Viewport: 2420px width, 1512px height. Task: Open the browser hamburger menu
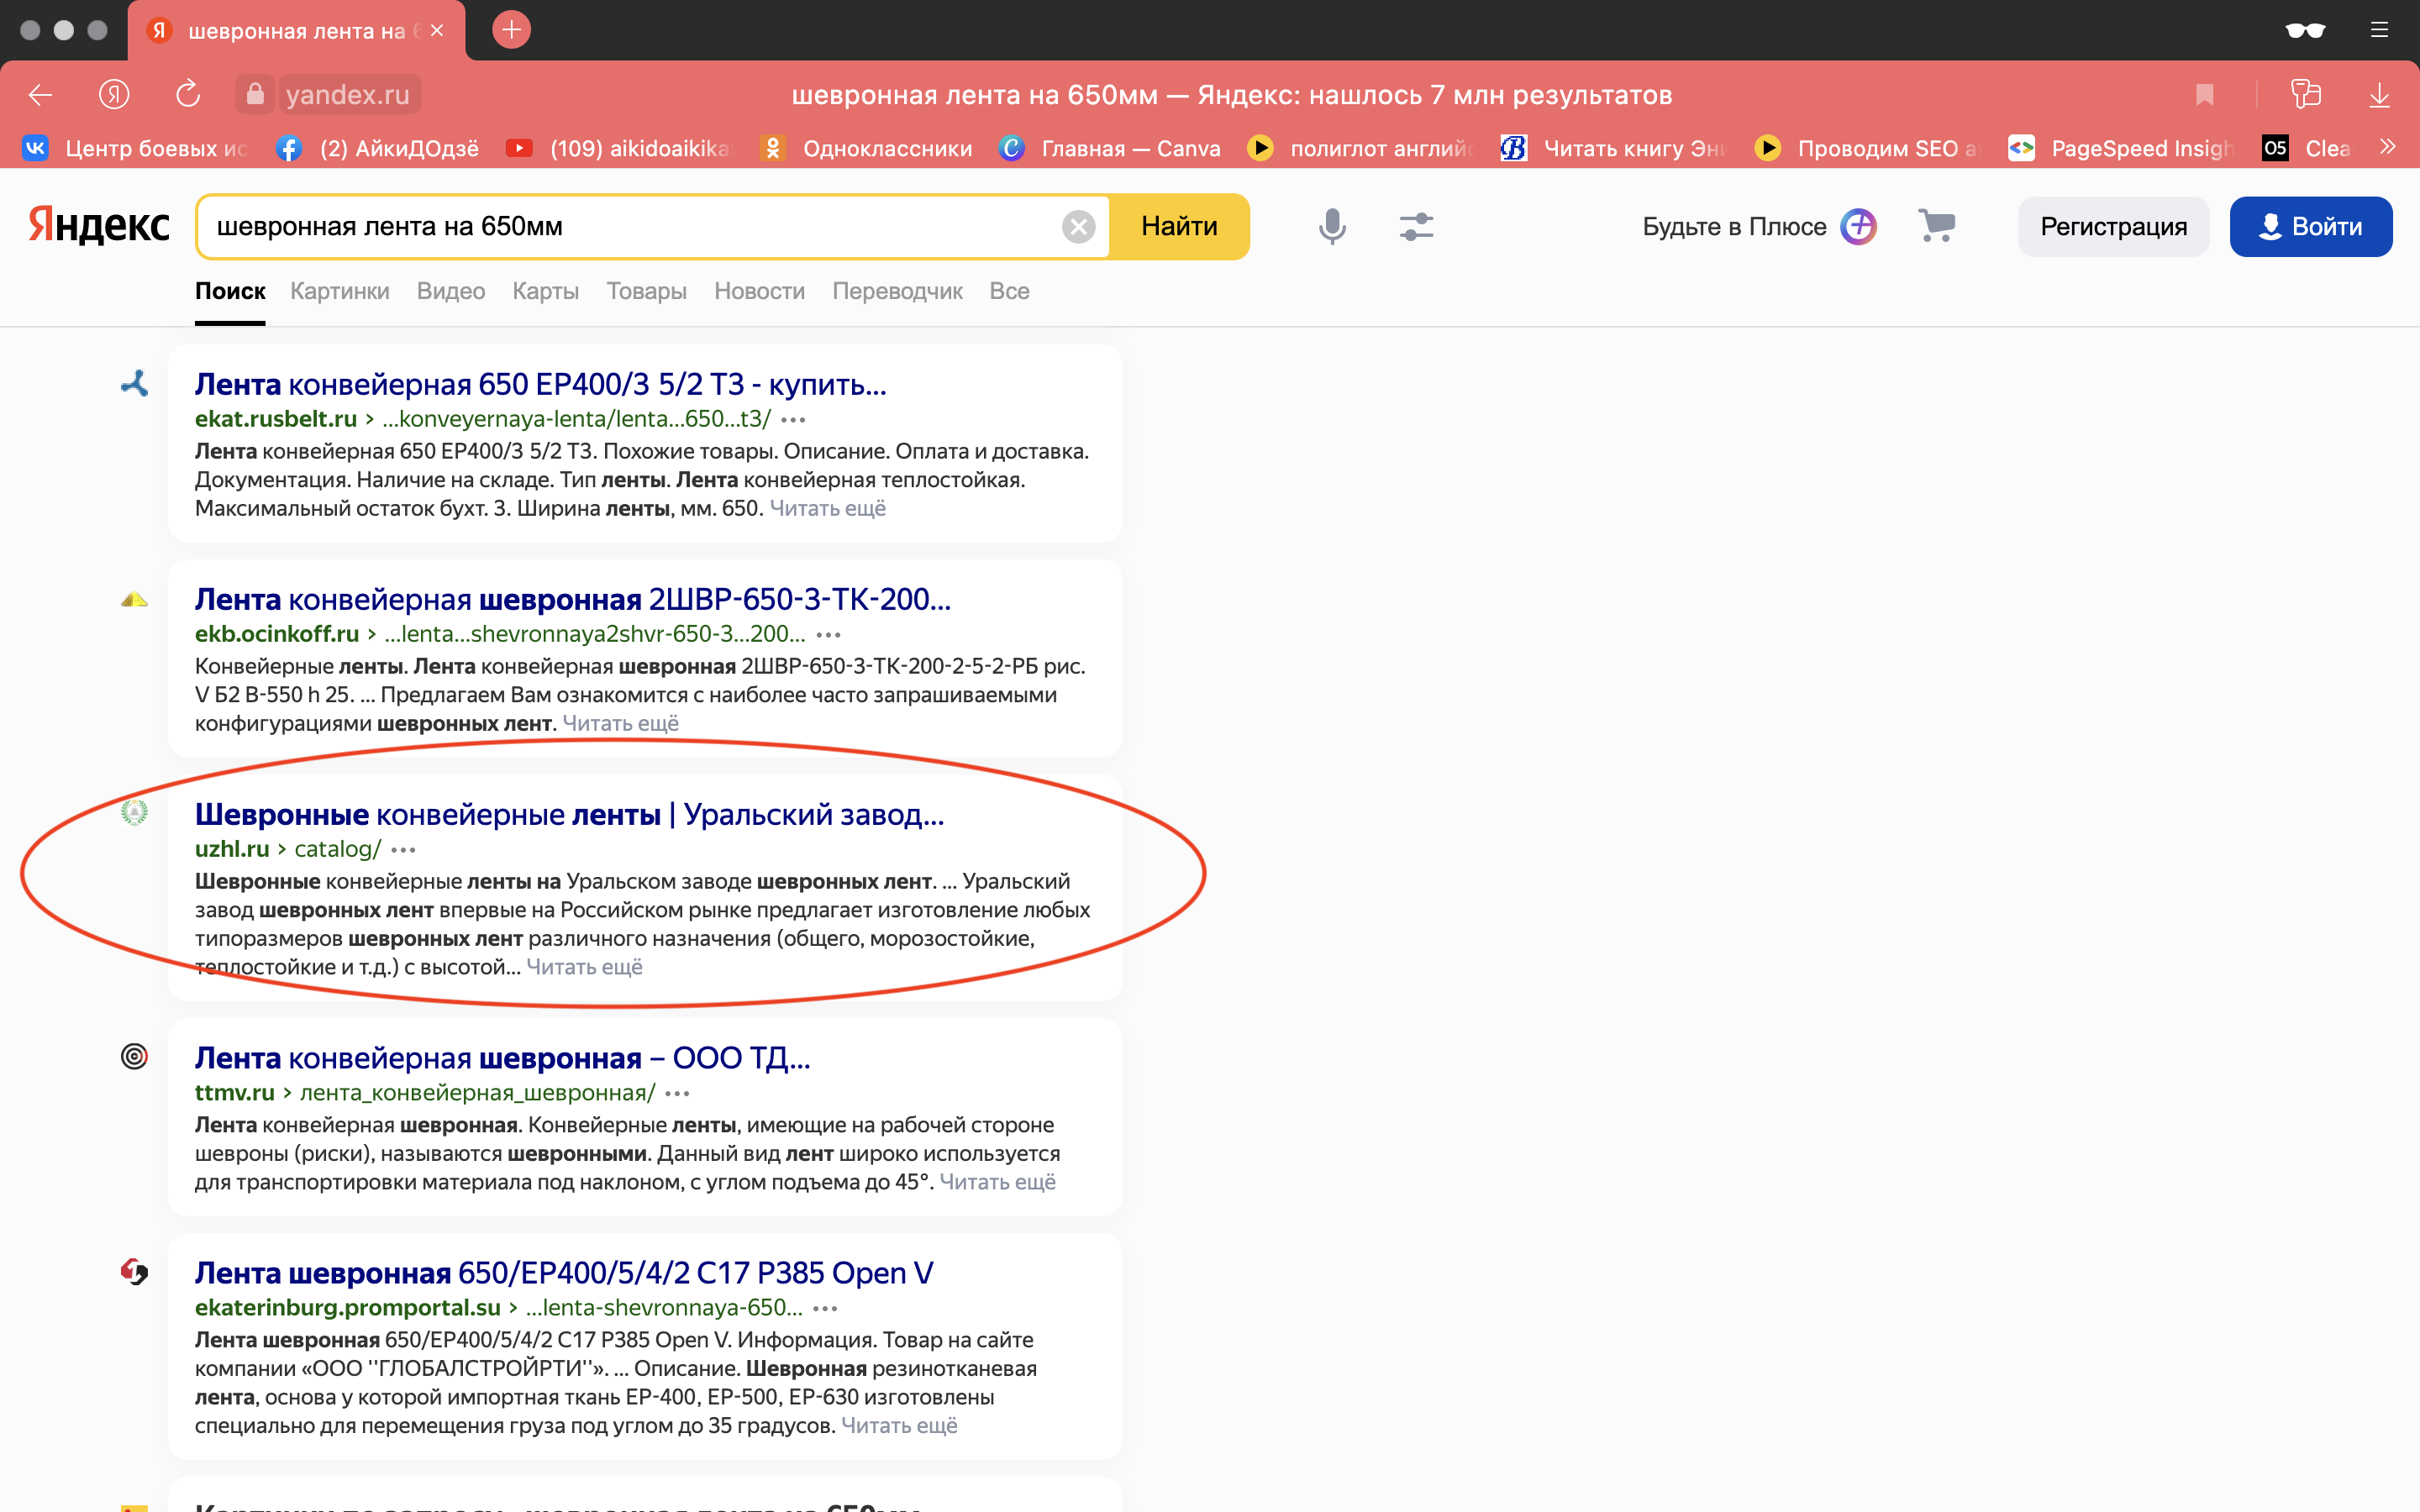[x=2379, y=30]
